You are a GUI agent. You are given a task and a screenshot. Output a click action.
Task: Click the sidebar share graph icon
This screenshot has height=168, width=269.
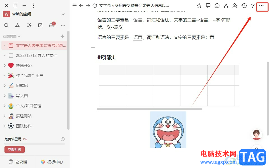click(x=17, y=25)
